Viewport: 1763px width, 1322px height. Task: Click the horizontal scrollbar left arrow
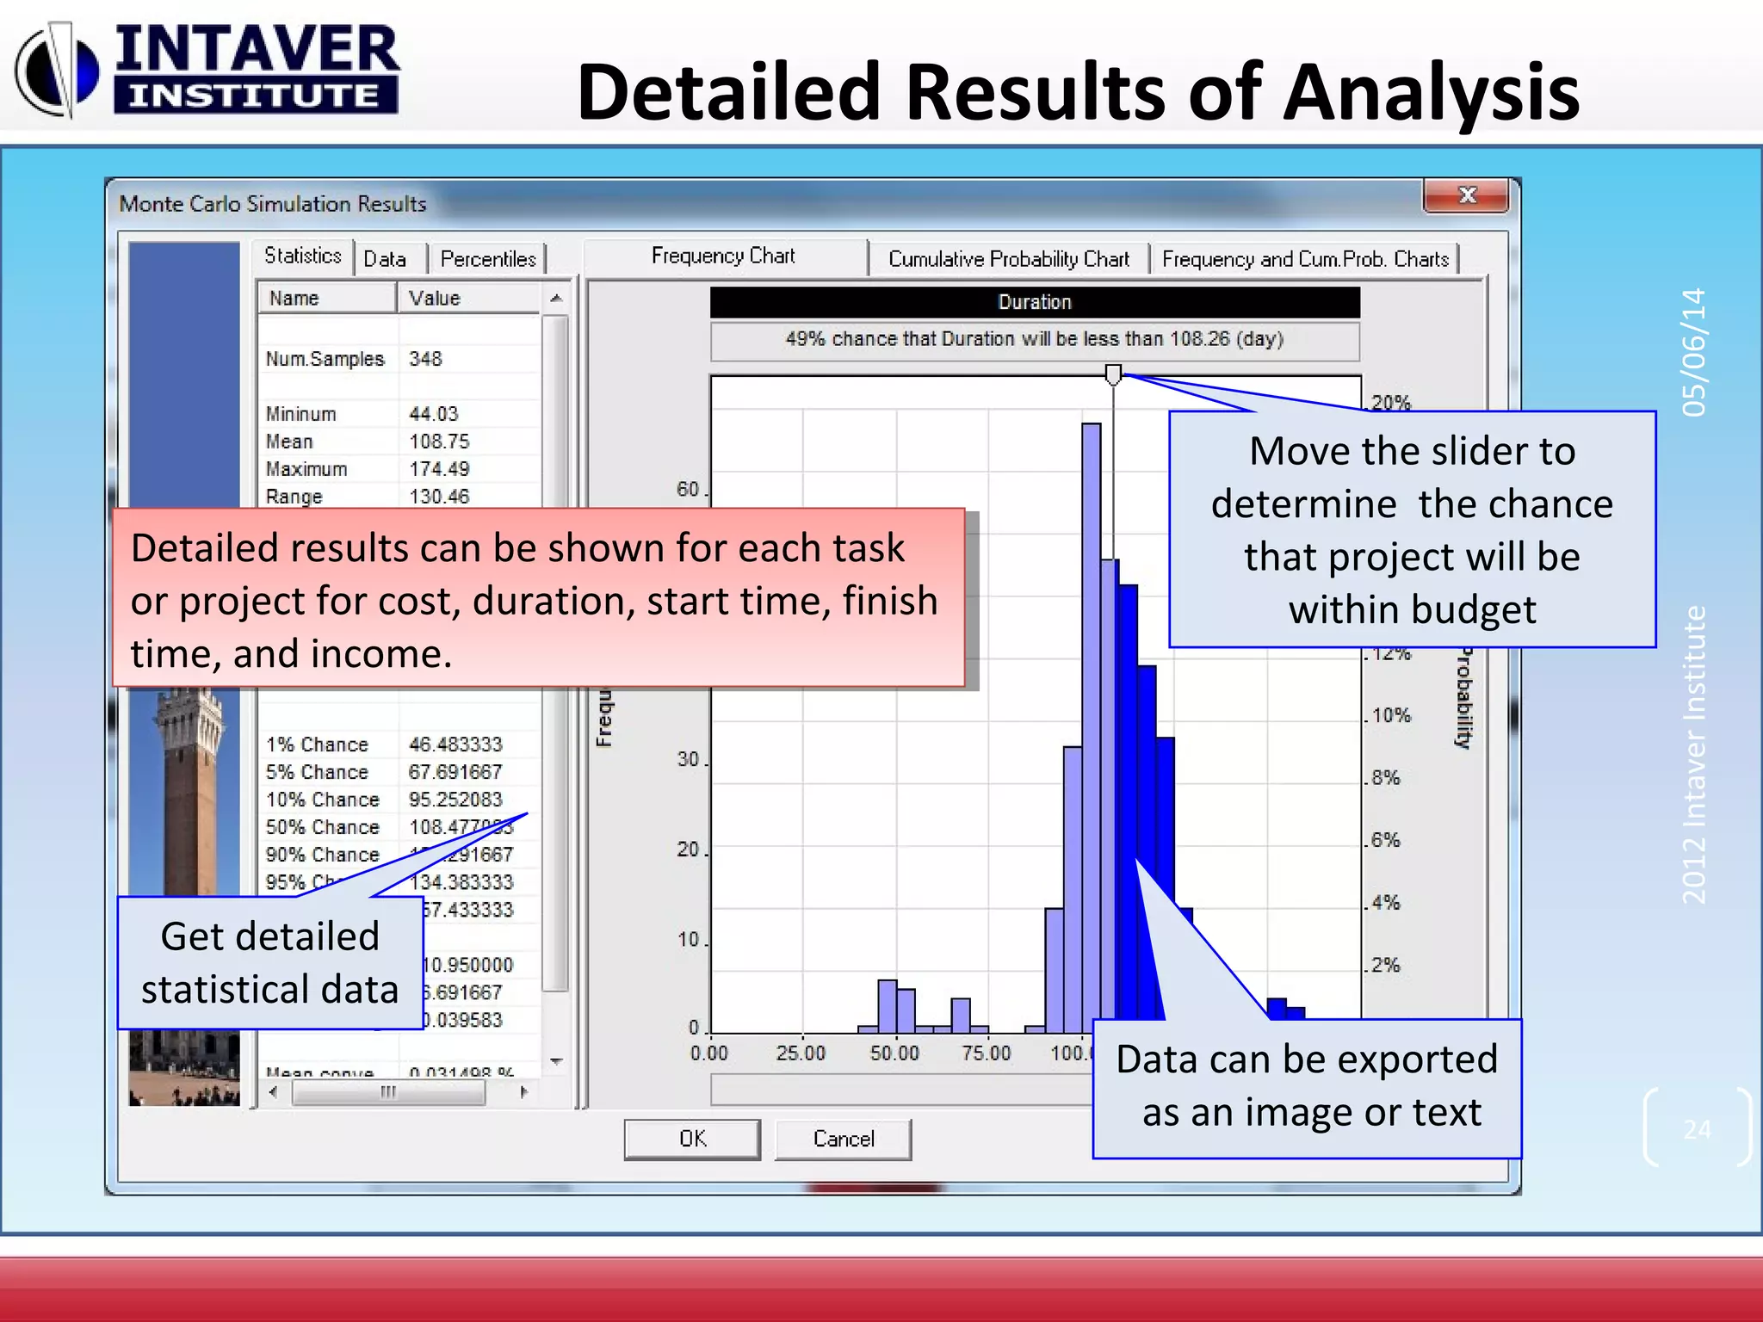[x=274, y=1092]
